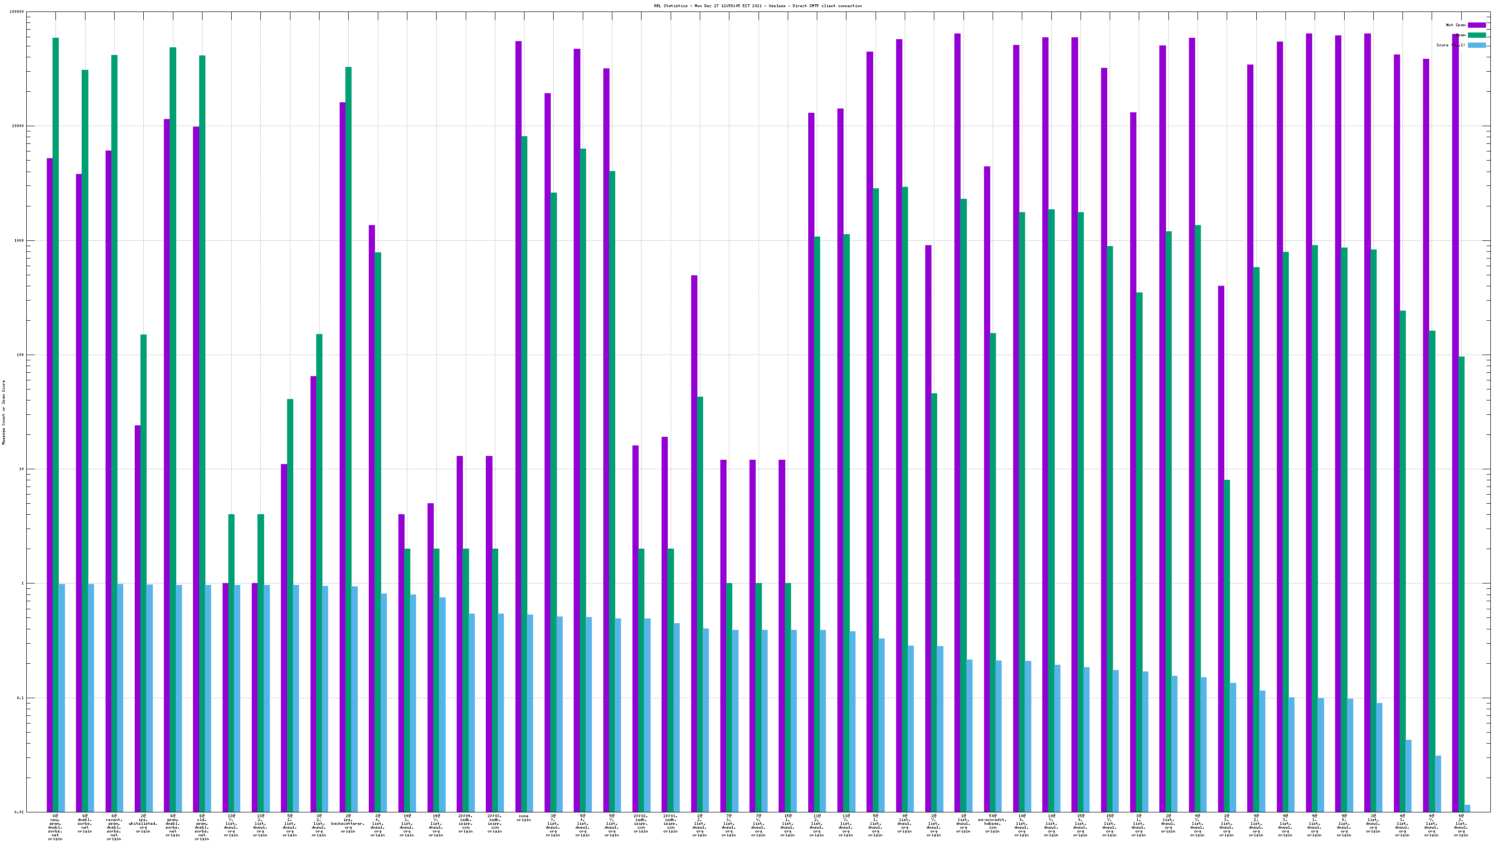The image size is (1498, 843).
Task: Click the green Spam legend swatch
Action: tap(1477, 35)
